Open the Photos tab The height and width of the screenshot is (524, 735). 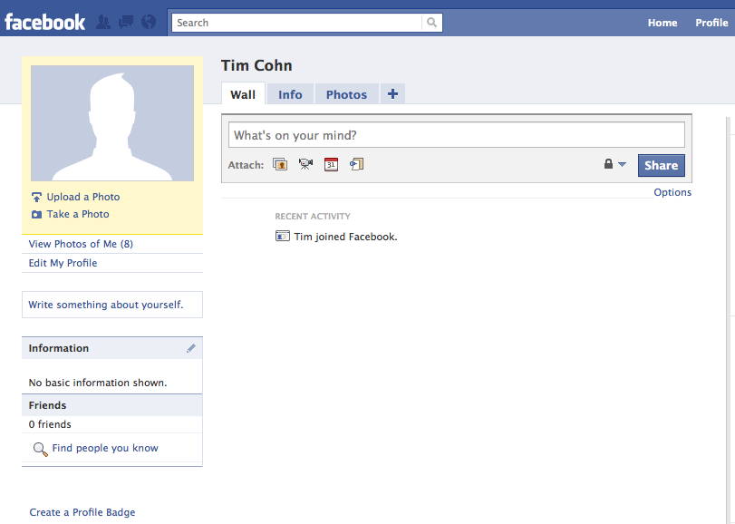[346, 94]
